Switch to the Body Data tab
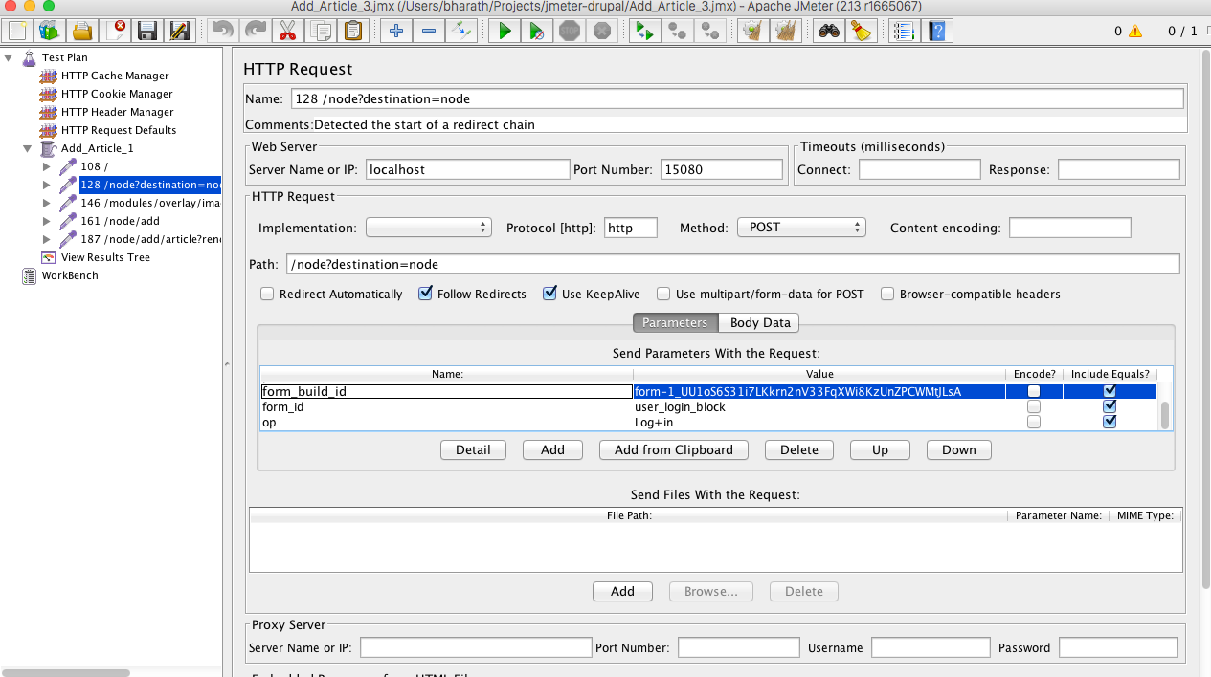Screen dimensions: 1211x677 click(x=758, y=322)
